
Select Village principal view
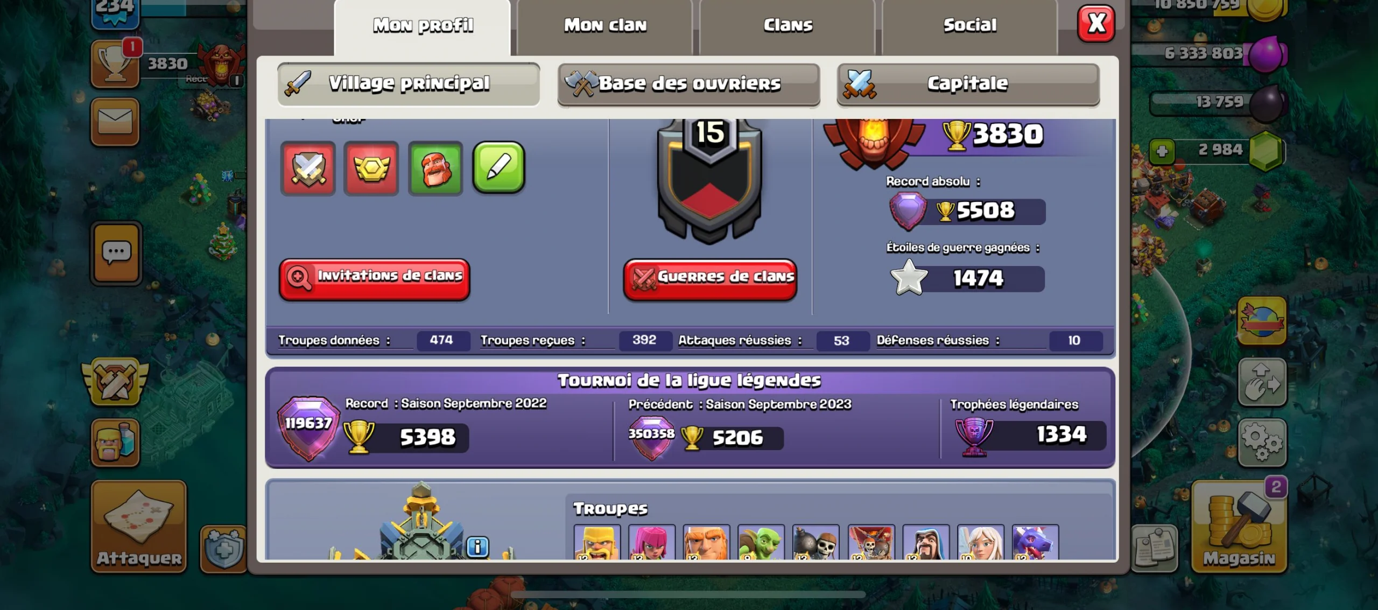(409, 83)
